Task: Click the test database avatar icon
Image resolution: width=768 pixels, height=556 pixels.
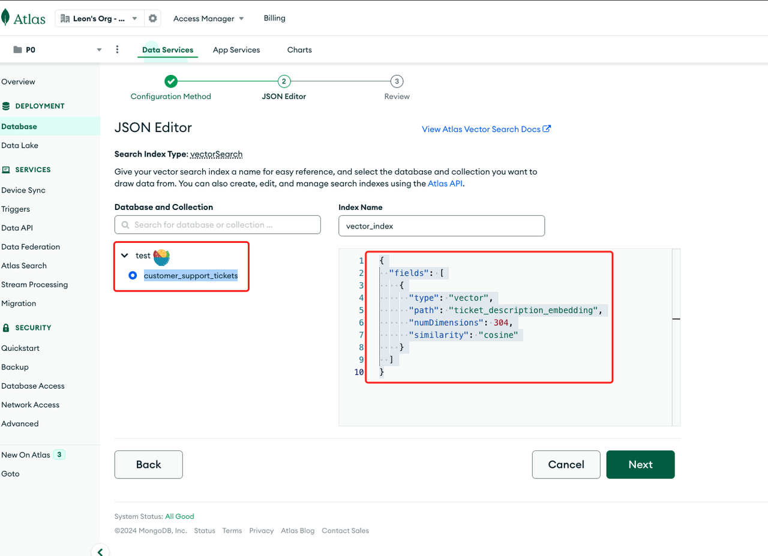Action: (x=161, y=257)
